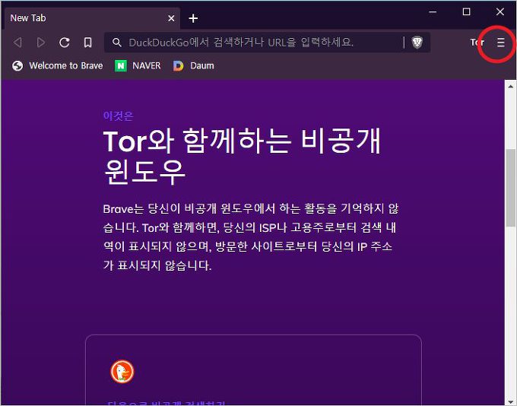Open the Welcome to Brave bookmark
Image resolution: width=517 pixels, height=406 pixels.
coord(58,66)
